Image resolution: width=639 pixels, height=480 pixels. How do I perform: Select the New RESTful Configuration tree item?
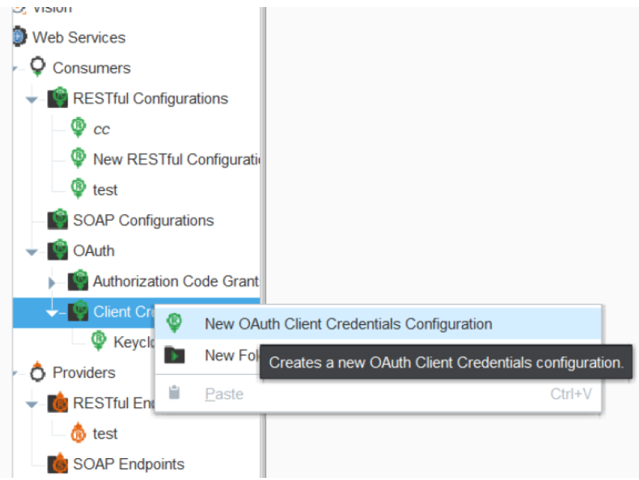[176, 159]
